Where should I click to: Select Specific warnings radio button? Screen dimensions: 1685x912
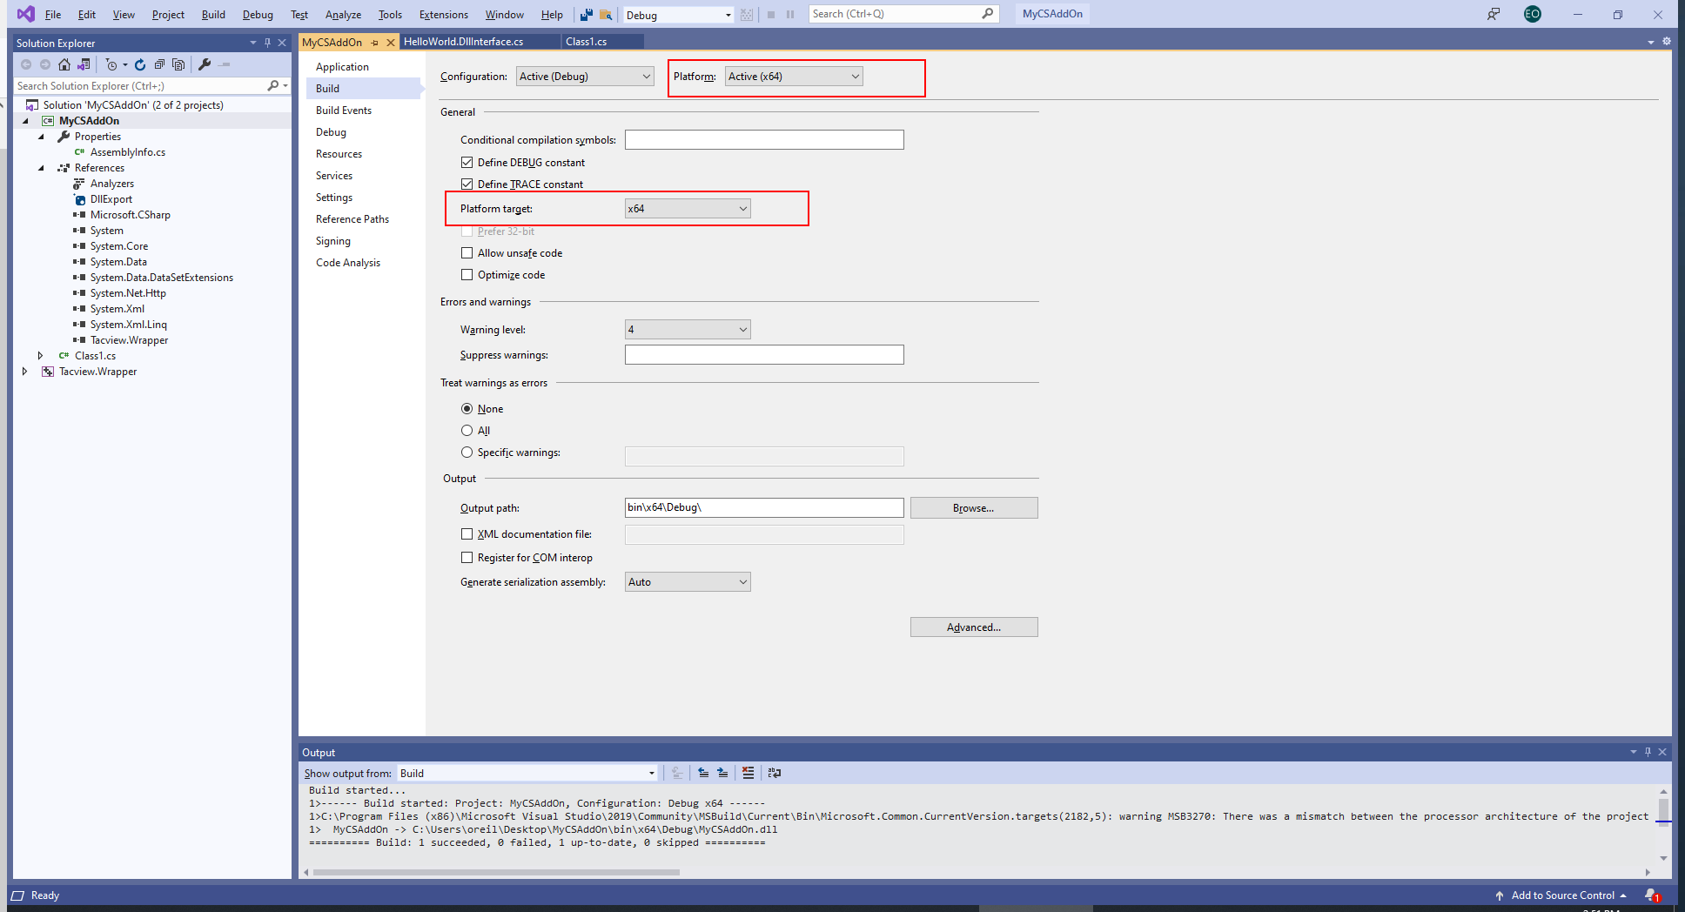(x=467, y=453)
